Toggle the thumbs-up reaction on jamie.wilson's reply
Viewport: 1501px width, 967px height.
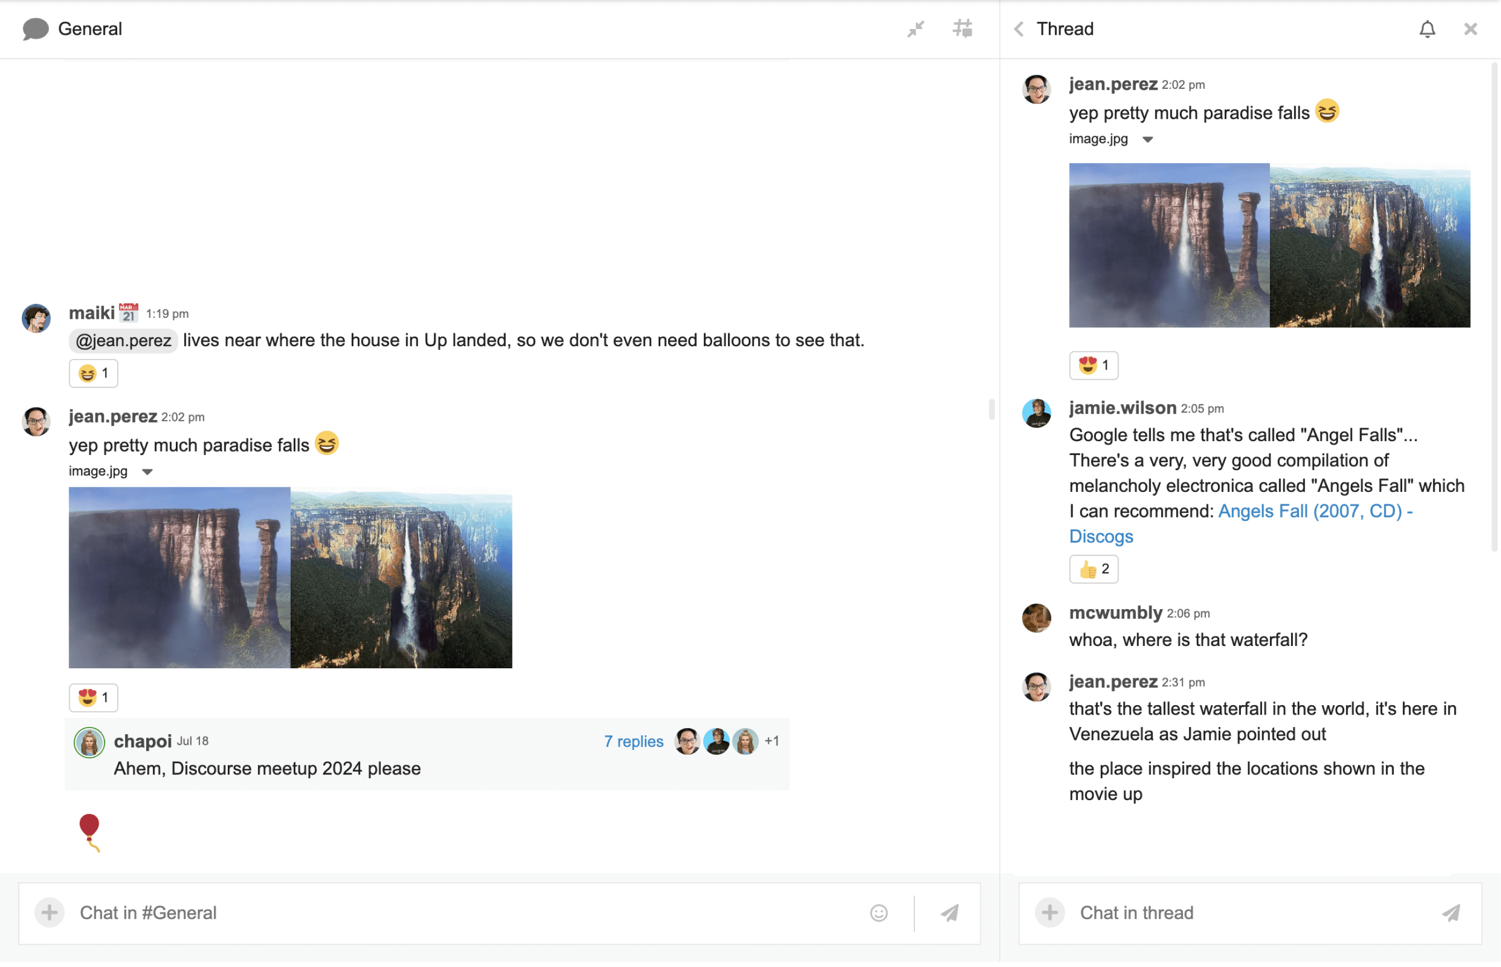click(x=1094, y=569)
